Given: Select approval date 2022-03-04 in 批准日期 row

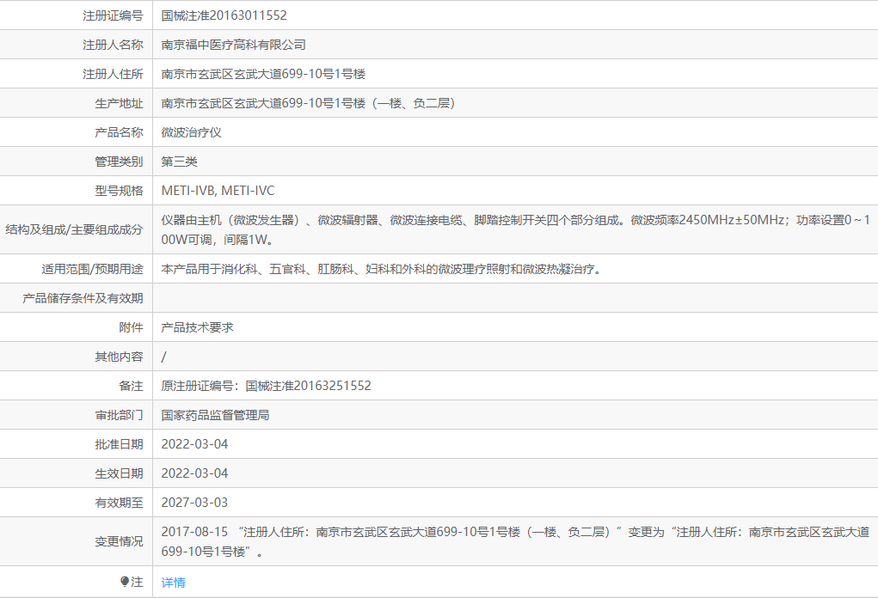Looking at the screenshot, I should (x=195, y=444).
